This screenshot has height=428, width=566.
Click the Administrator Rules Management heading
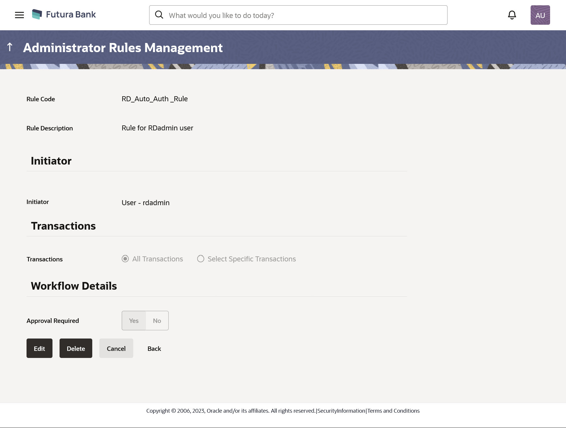[x=123, y=48]
